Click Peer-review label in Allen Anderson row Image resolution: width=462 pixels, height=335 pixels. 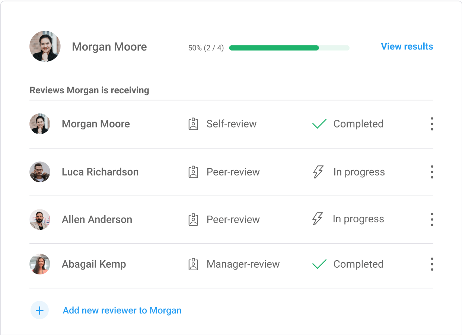[233, 219]
